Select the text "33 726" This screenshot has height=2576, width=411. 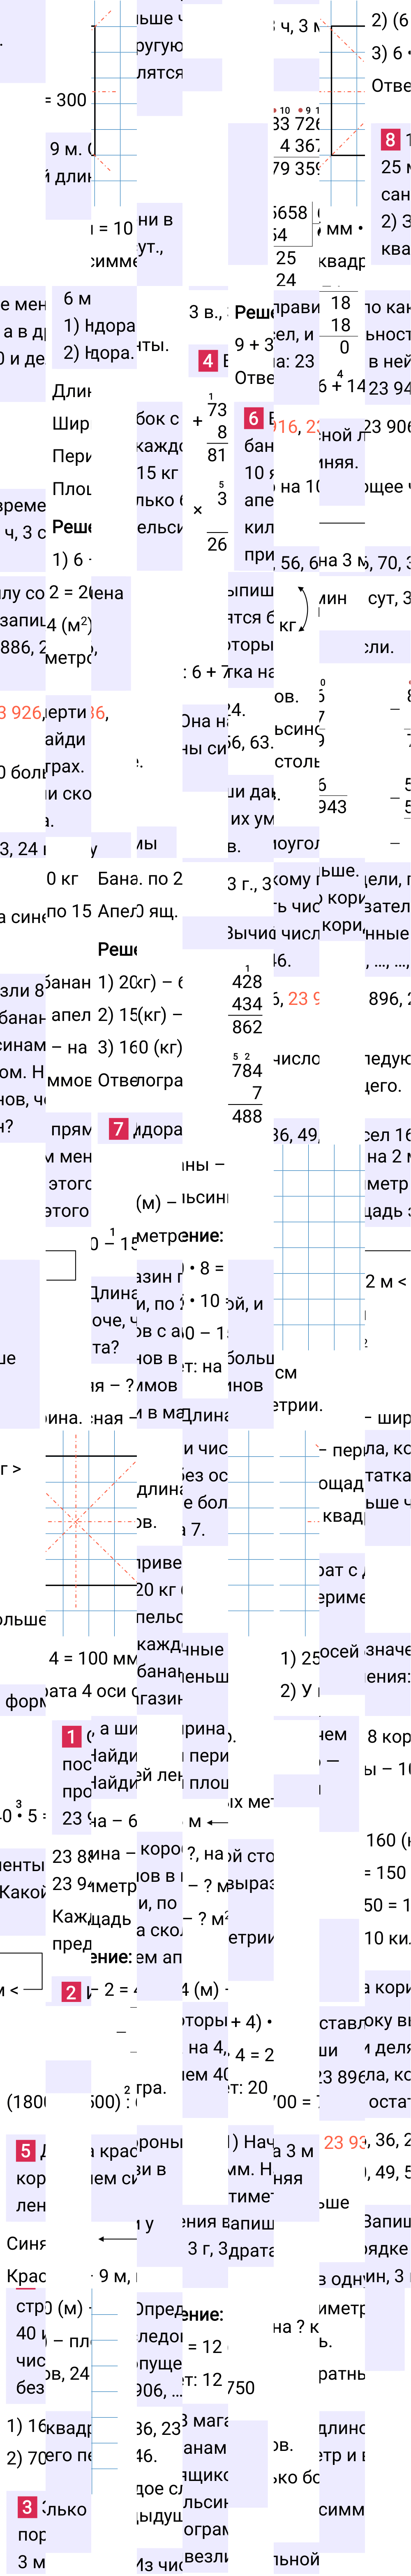(x=296, y=124)
